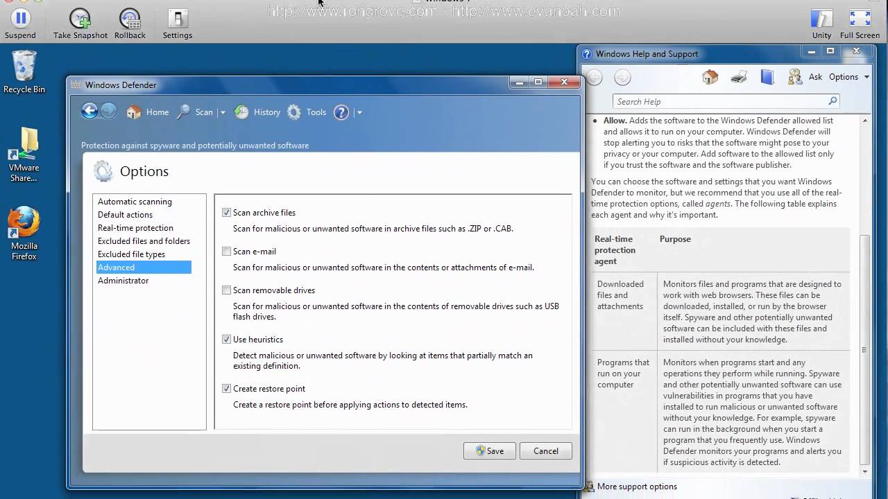Toggle Use heuristics checkbox
The image size is (888, 499).
pos(226,340)
